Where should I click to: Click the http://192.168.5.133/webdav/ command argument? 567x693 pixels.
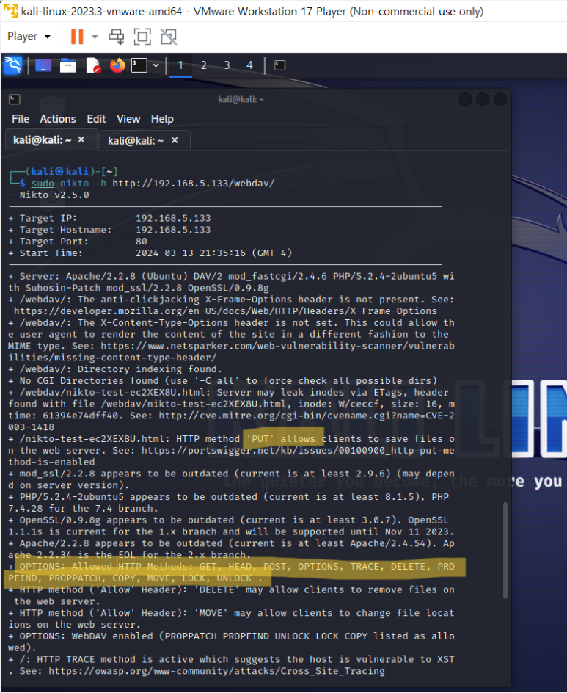click(194, 183)
